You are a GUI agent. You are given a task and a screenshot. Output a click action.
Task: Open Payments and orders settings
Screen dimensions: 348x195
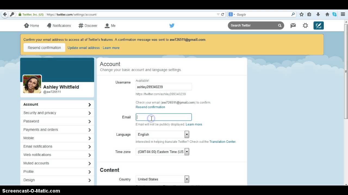57,130
